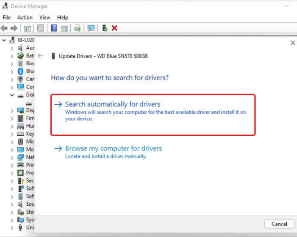Image resolution: width=297 pixels, height=237 pixels.
Task: Expand the Processors category chevron
Action: [x=12, y=173]
